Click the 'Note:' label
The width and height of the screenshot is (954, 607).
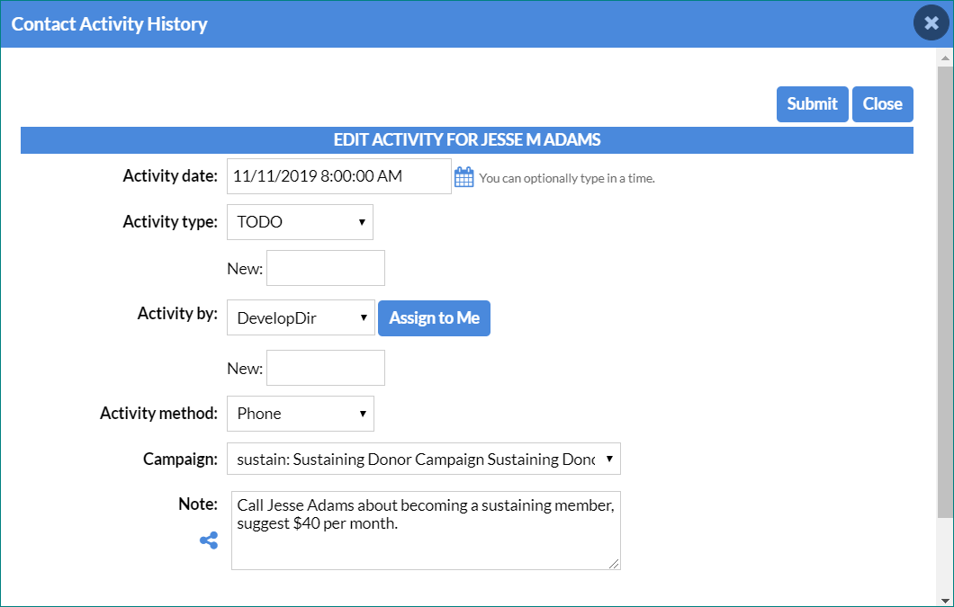[198, 504]
